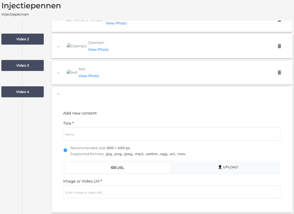Screen dimensions: 294x214
Task: Switch to the URL tab
Action: (118, 168)
